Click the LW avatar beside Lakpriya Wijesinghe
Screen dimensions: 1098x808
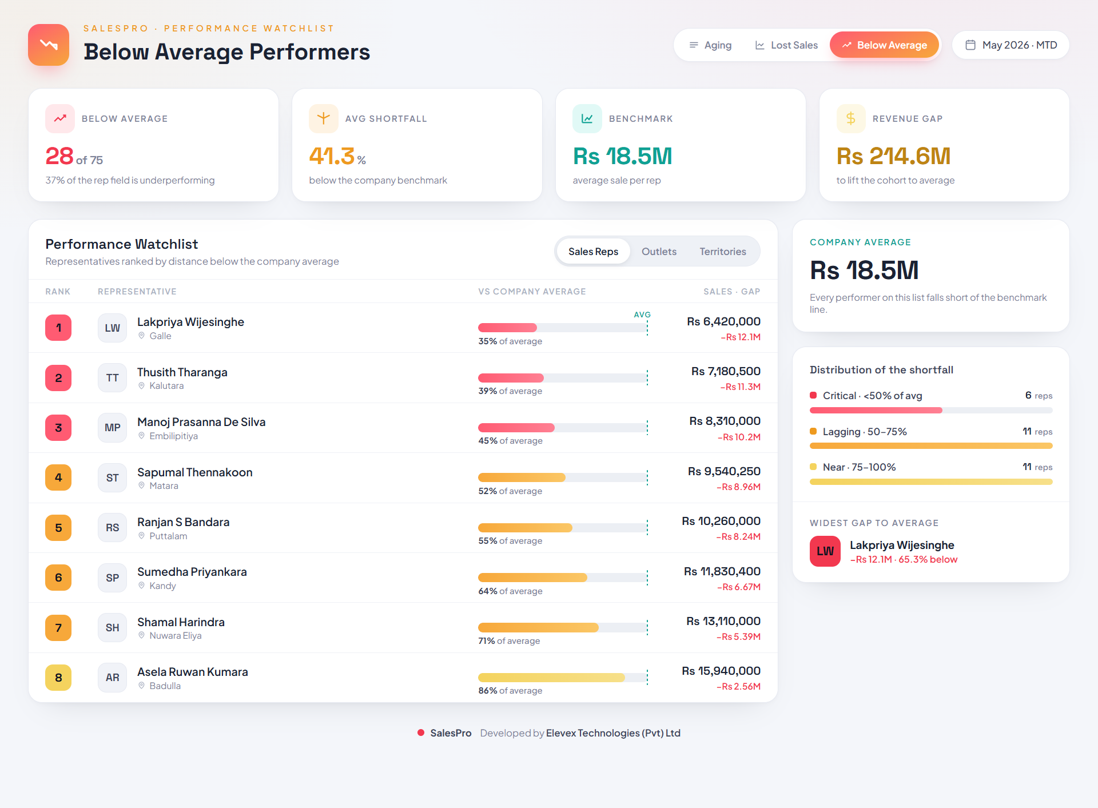(112, 328)
